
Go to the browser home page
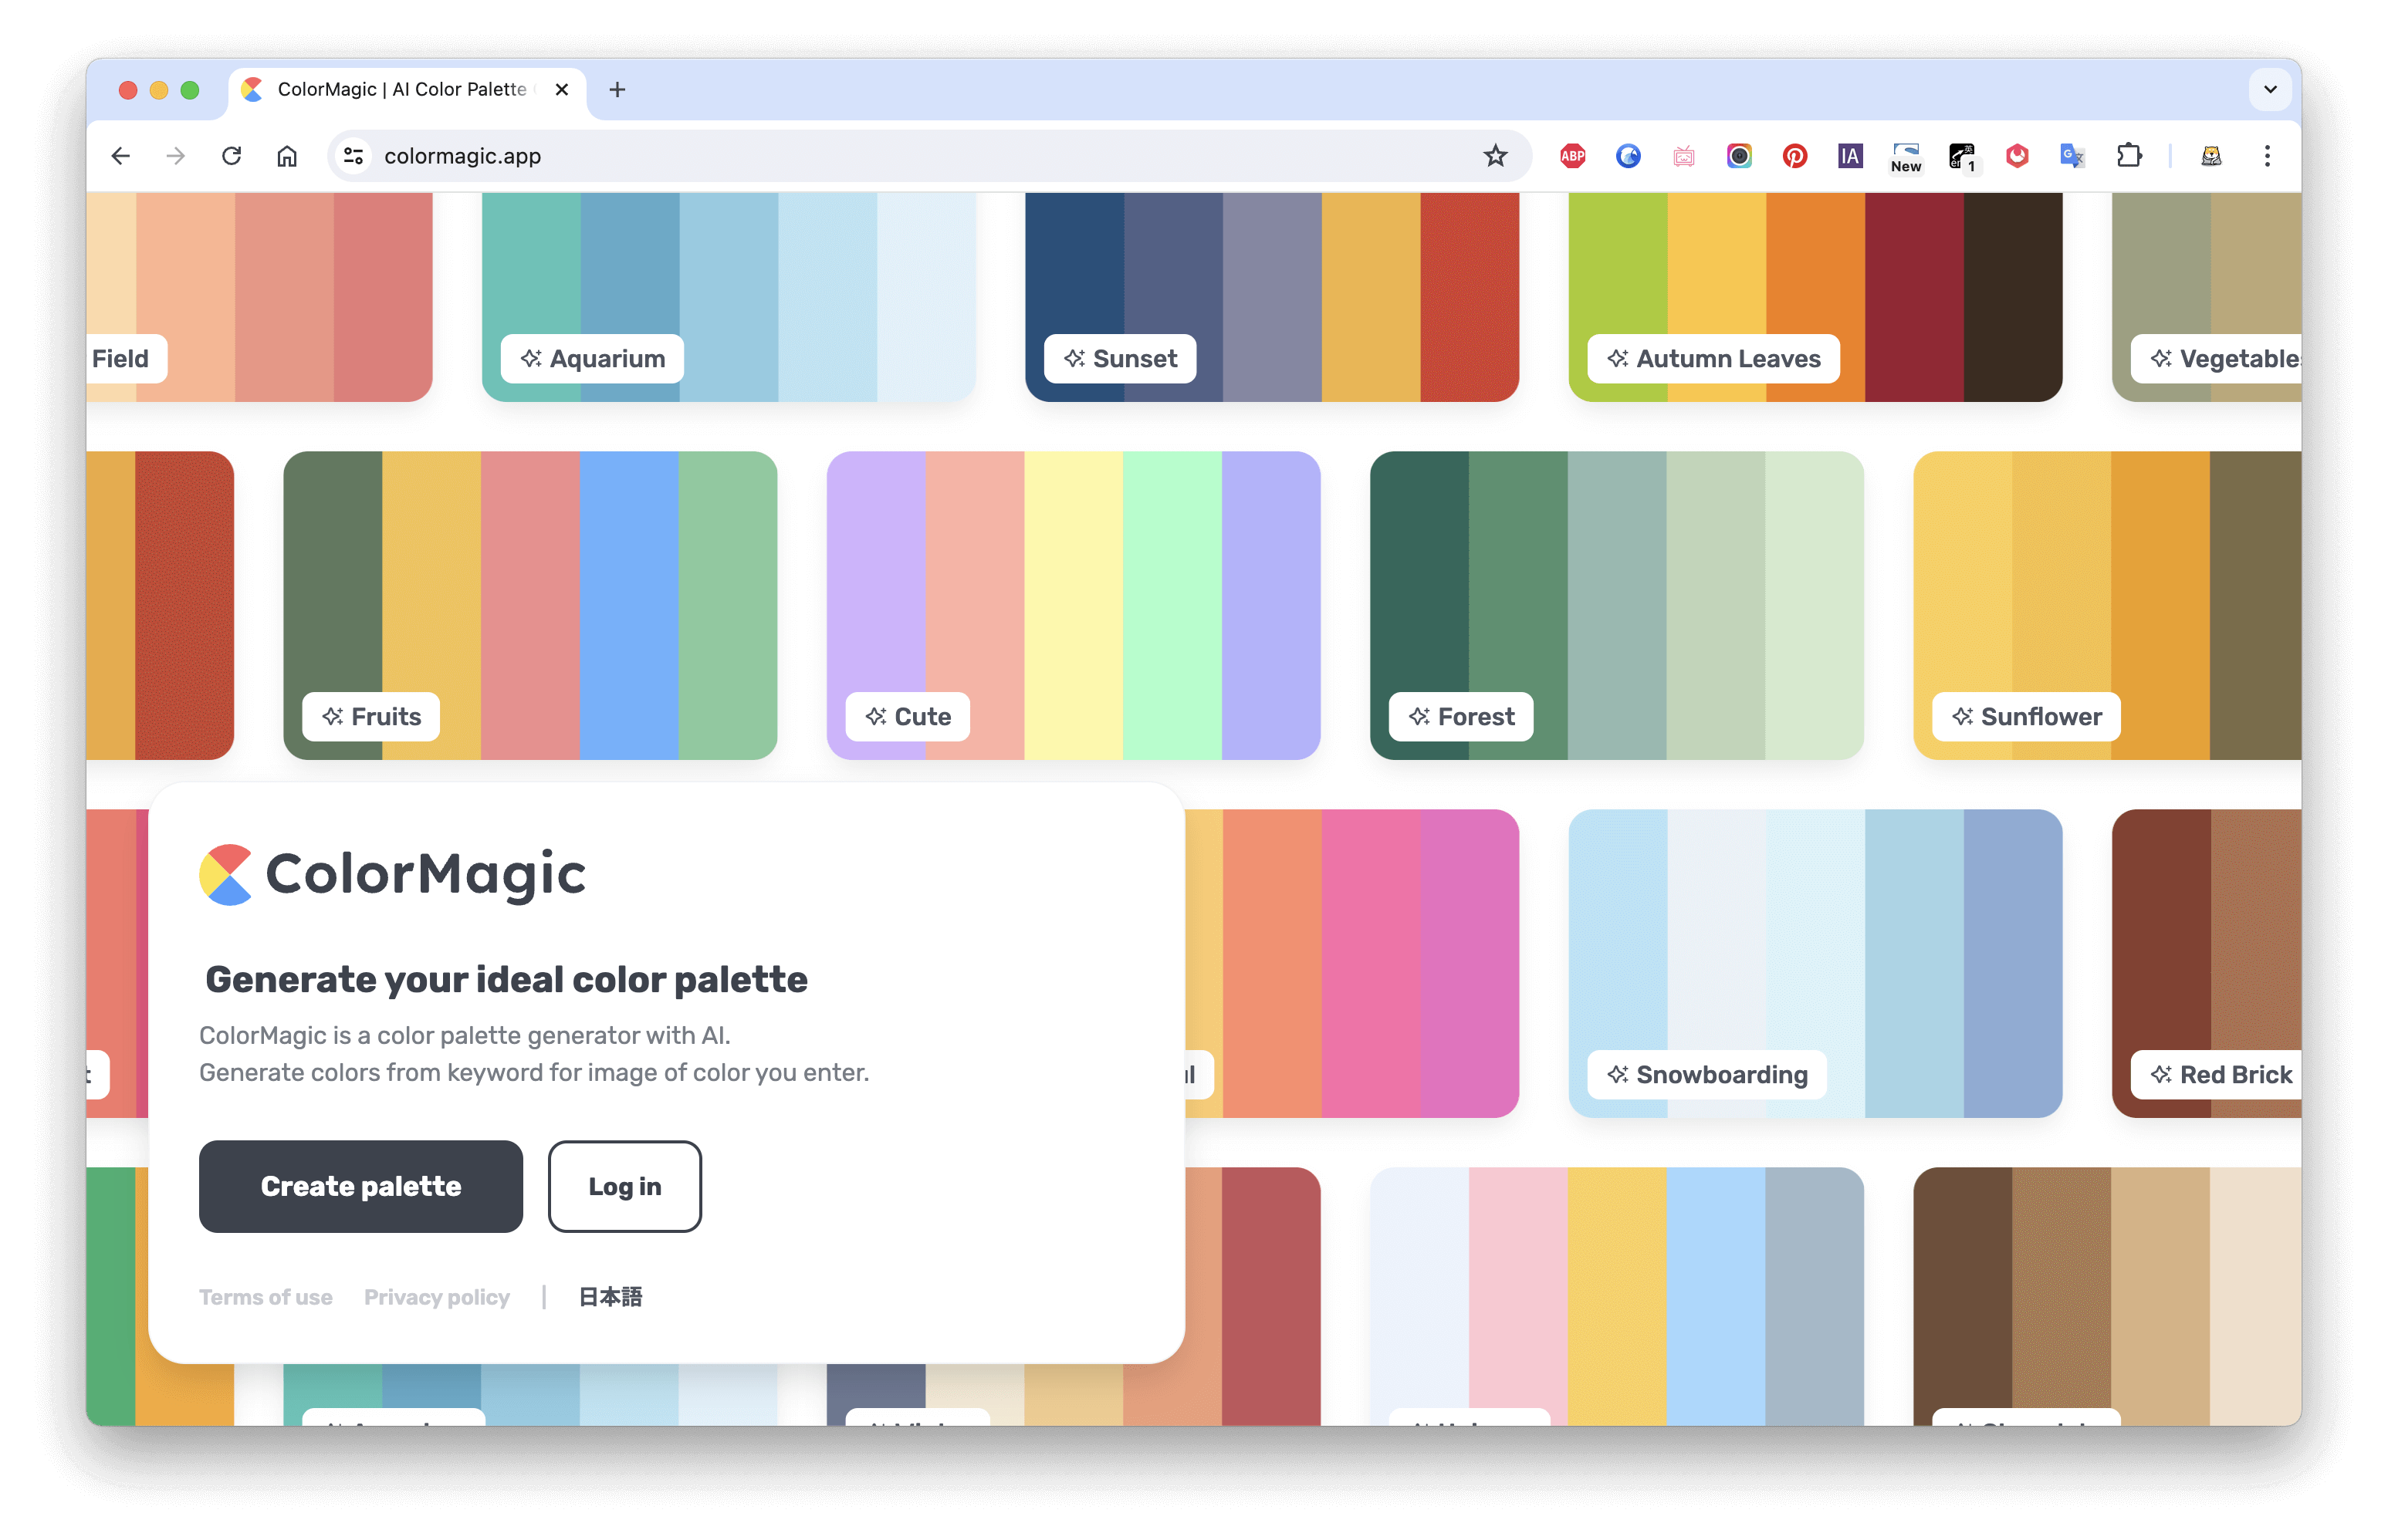pos(287,156)
